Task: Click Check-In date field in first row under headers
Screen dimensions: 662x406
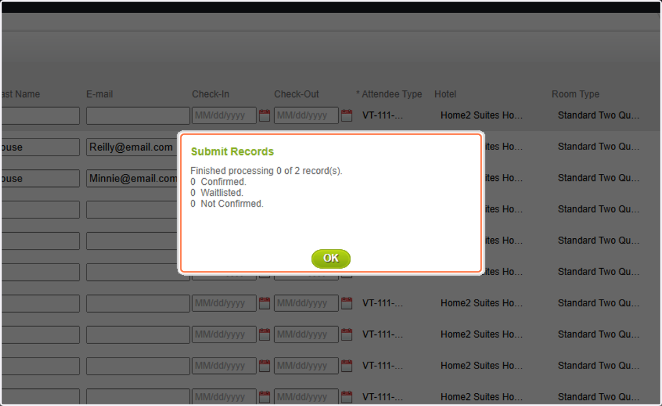Action: pos(225,116)
